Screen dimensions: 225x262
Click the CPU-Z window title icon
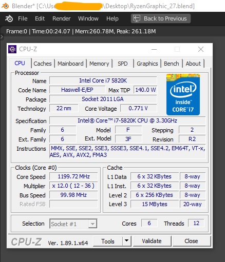(12, 49)
